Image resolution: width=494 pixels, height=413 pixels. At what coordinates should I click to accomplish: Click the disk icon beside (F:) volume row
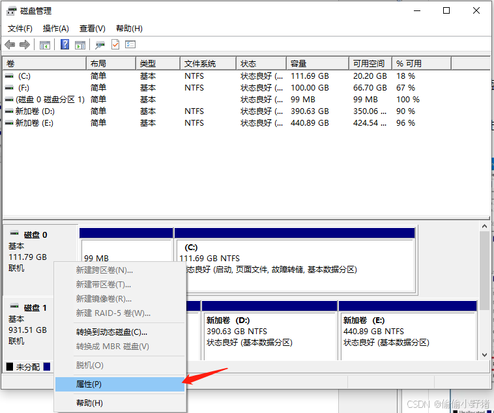pyautogui.click(x=10, y=87)
